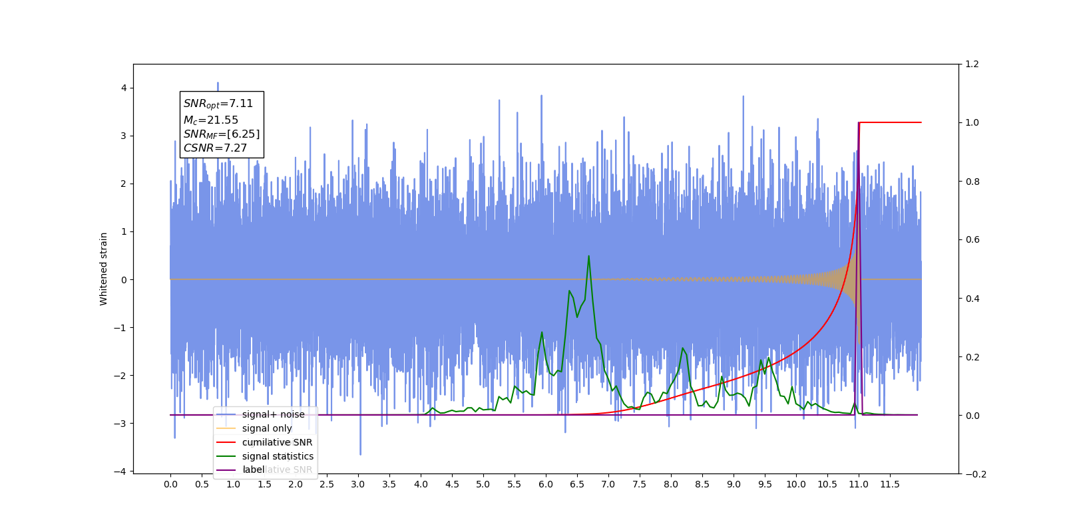
Task: Click the tallest green signal statistics peak
Action: (588, 257)
